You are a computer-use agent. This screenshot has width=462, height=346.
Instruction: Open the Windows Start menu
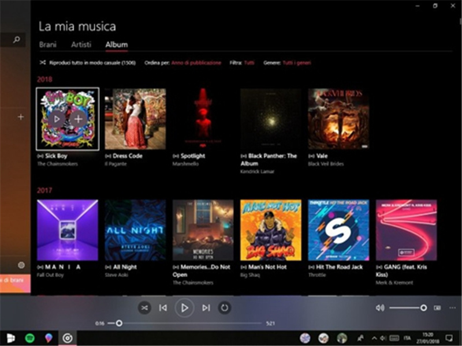click(10, 338)
